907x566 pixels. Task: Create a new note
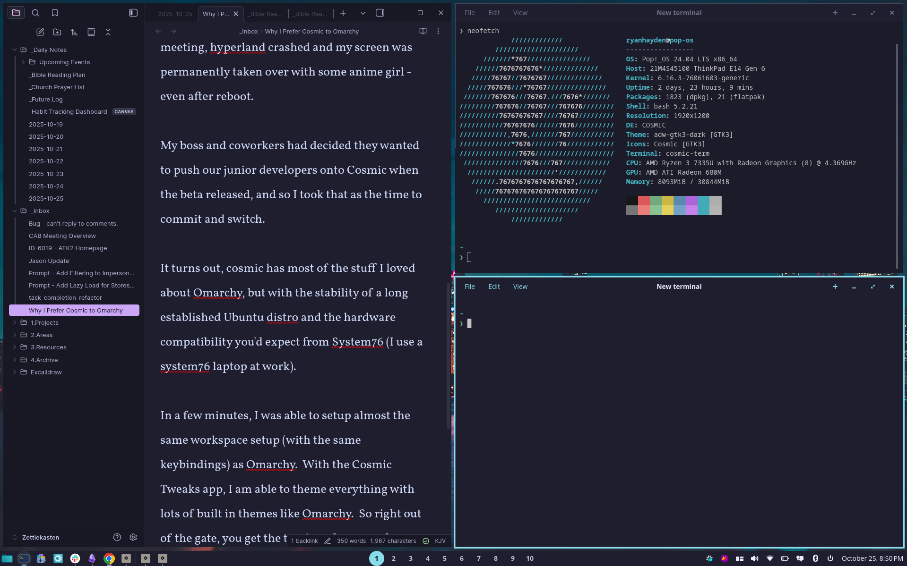click(x=40, y=32)
